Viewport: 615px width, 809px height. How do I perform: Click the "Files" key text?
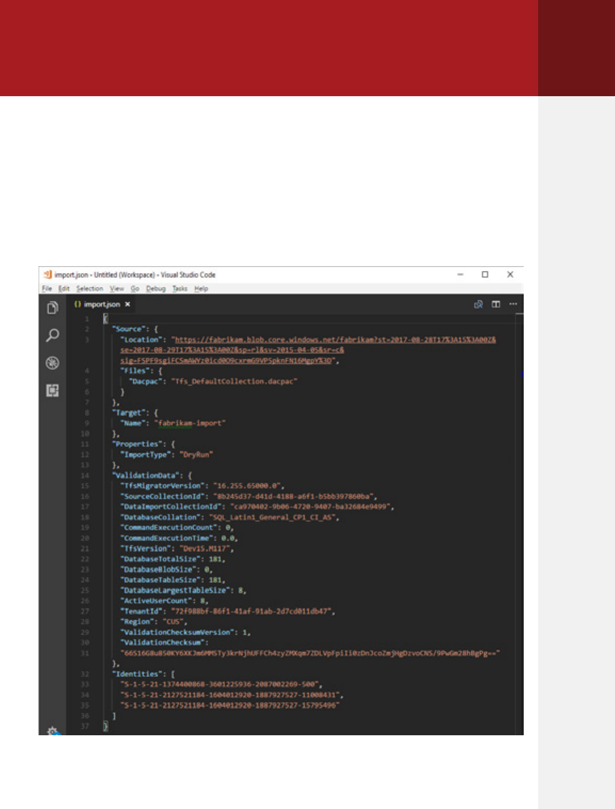coord(136,371)
